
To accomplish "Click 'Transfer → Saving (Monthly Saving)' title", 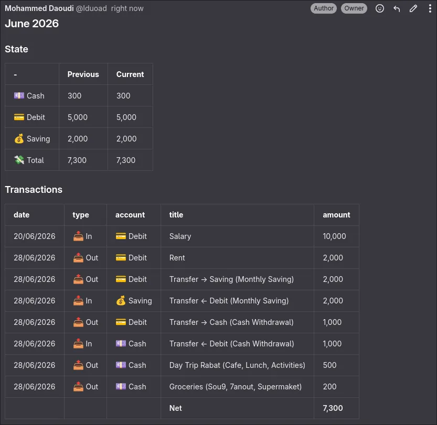I will 231,279.
